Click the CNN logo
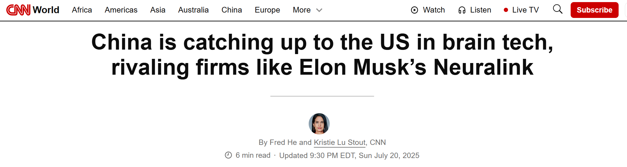Screen dimensions: 627x167 click(x=18, y=10)
